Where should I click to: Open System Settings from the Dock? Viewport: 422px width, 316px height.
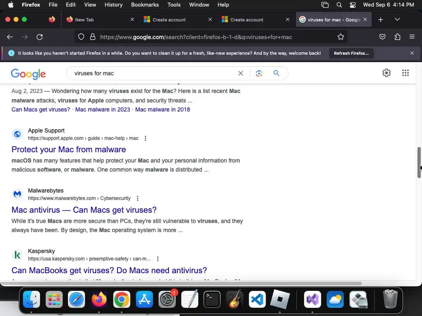point(167,299)
